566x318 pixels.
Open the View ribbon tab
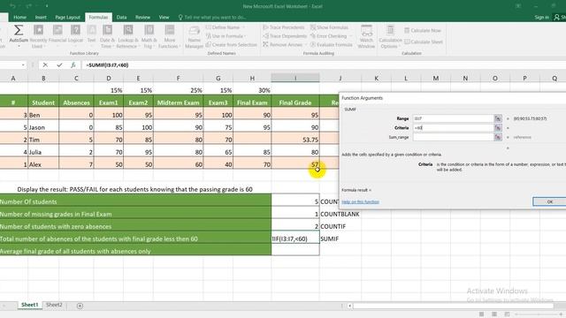click(164, 18)
